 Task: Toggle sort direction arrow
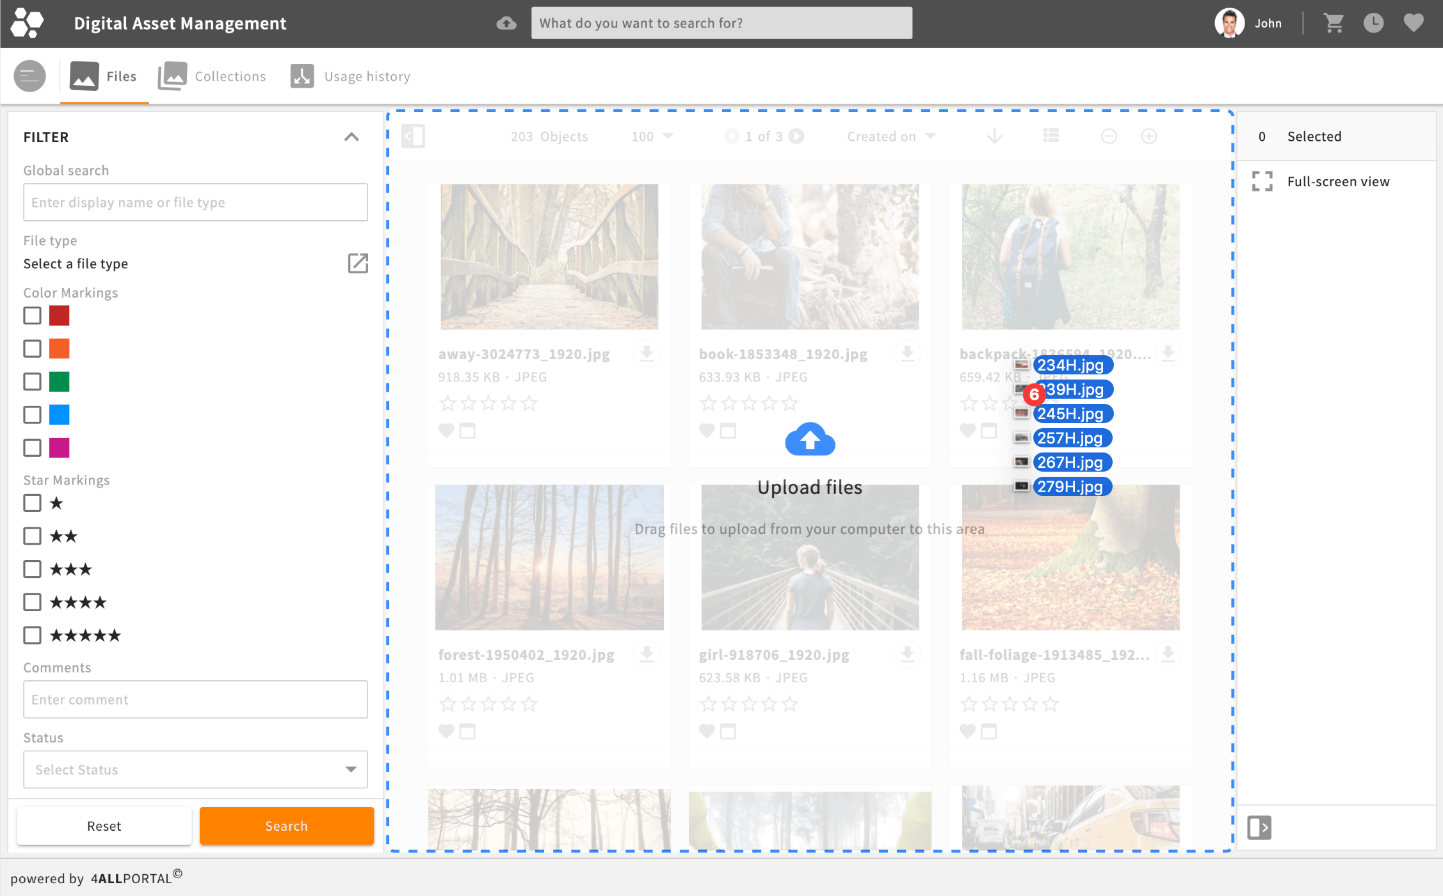click(994, 136)
